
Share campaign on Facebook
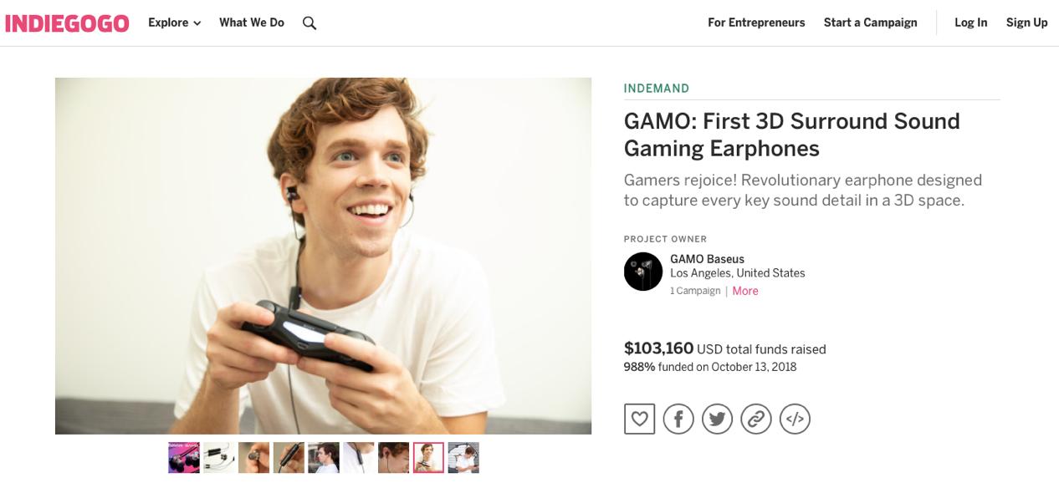point(678,419)
